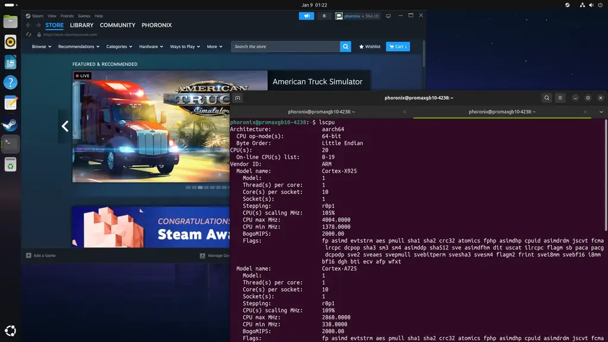Go back in the Steam browser

point(28,25)
